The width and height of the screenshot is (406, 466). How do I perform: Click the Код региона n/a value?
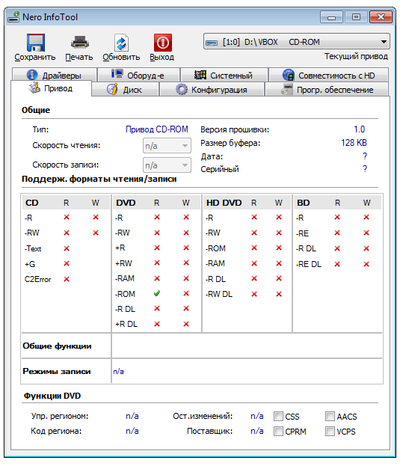coord(132,431)
